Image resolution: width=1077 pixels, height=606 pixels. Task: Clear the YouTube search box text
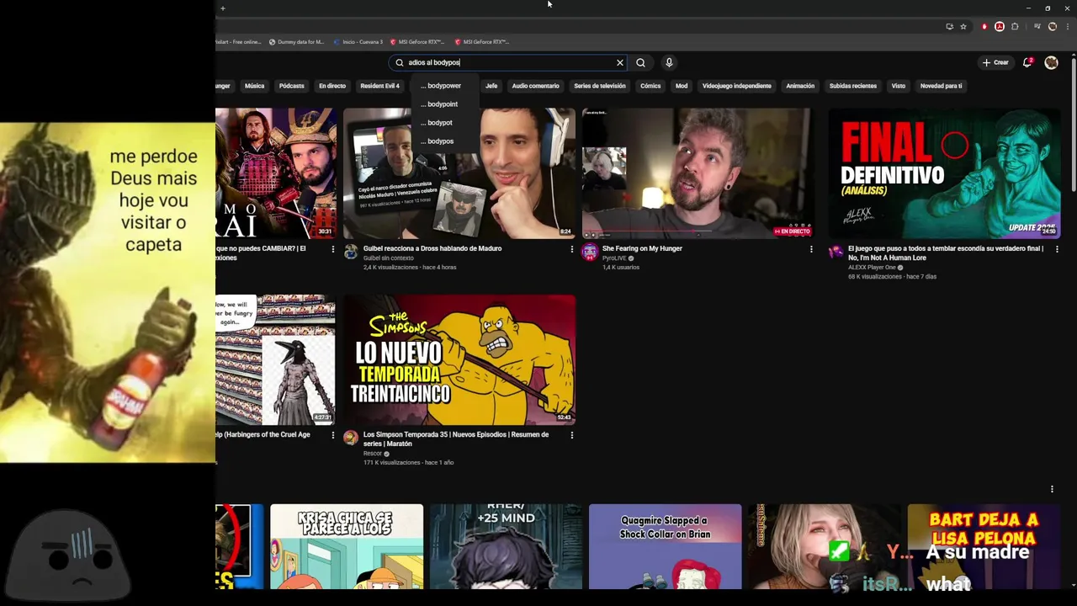(620, 62)
